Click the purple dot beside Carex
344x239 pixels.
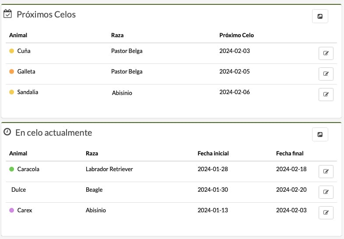[x=12, y=210]
